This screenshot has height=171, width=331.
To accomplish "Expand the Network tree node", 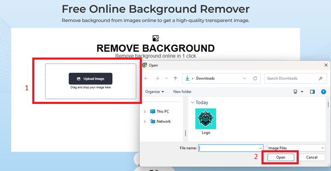I will [x=145, y=122].
